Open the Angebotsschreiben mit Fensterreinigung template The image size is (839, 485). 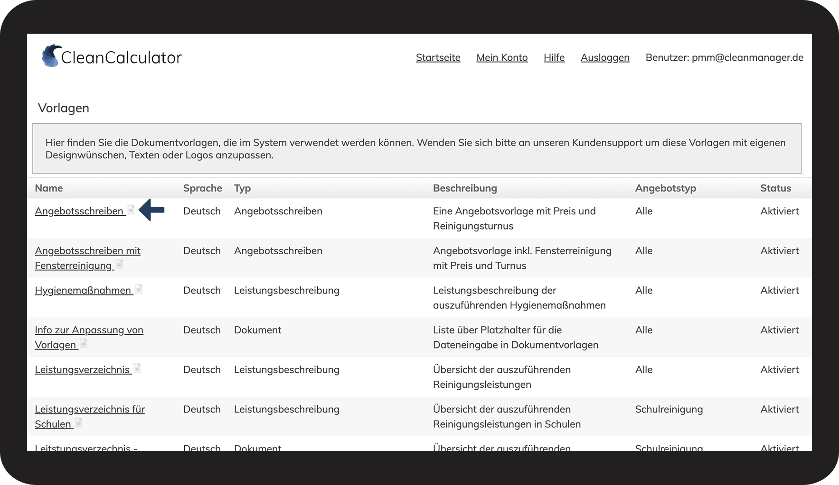pyautogui.click(x=87, y=258)
